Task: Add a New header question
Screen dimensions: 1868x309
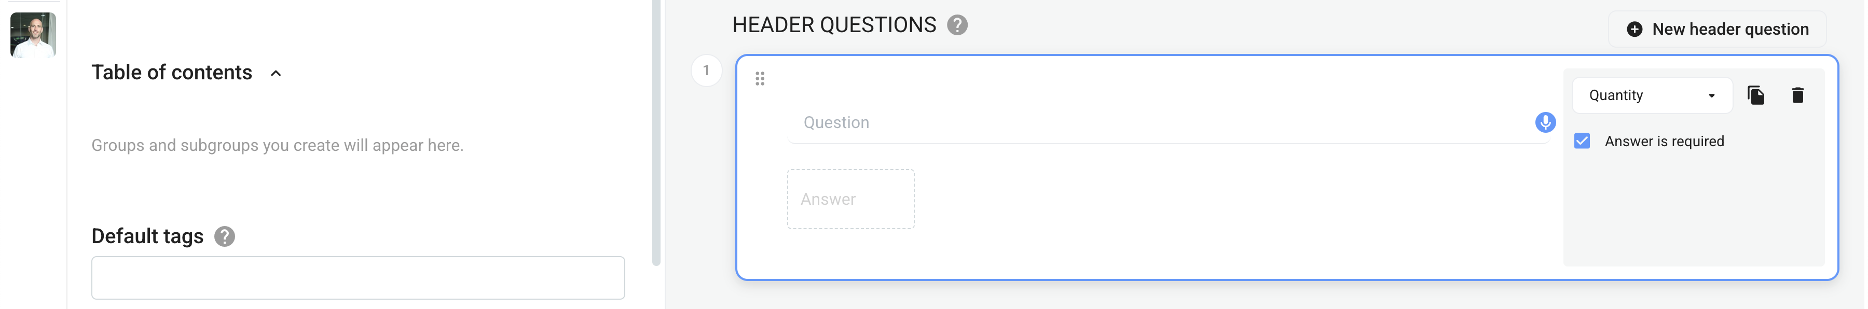Action: (x=1716, y=29)
